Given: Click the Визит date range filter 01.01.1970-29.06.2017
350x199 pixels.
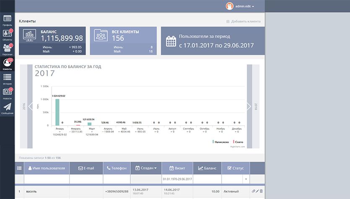Looking at the screenshot, I should (177, 179).
